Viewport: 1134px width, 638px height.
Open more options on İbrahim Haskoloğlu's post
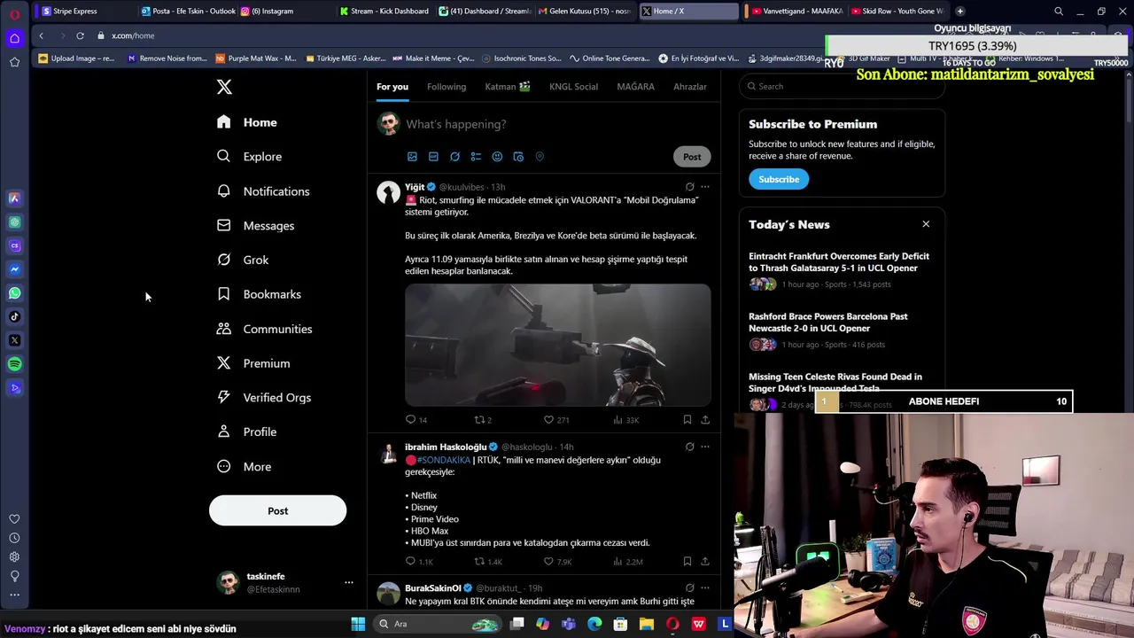tap(705, 447)
